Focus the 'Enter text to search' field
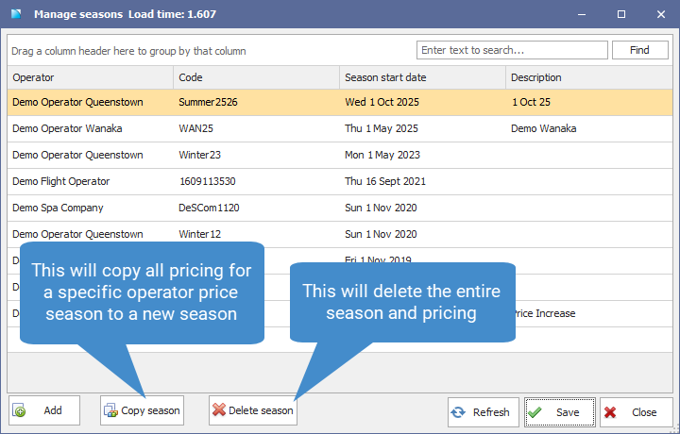 point(512,50)
